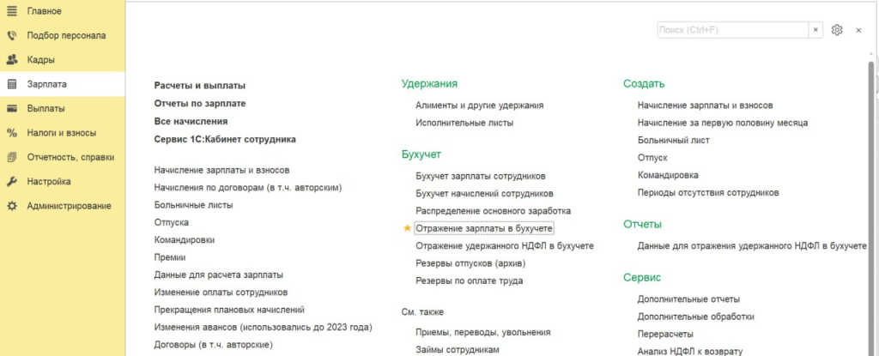The height and width of the screenshot is (356, 879).
Task: Open Приемы, переводы, увольнения
Action: tap(482, 332)
